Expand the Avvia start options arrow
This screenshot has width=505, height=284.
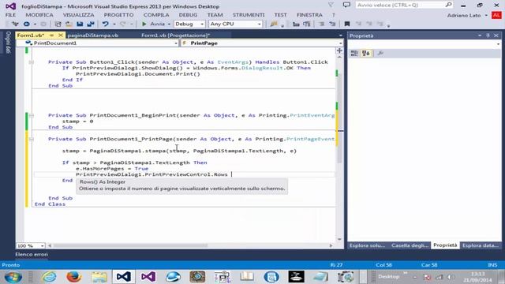[169, 24]
